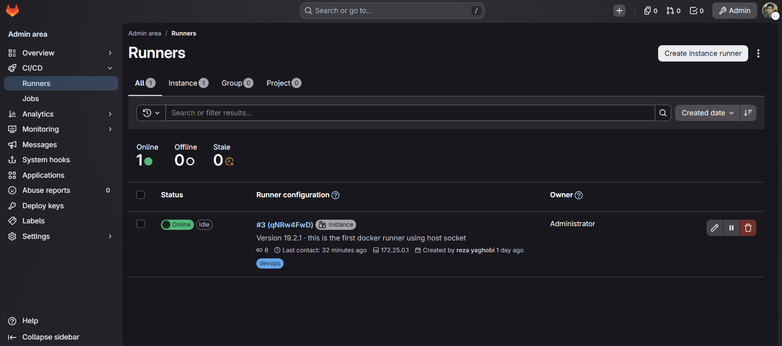Click the Help question mark icon in sidebar
The height and width of the screenshot is (346, 782).
point(12,321)
